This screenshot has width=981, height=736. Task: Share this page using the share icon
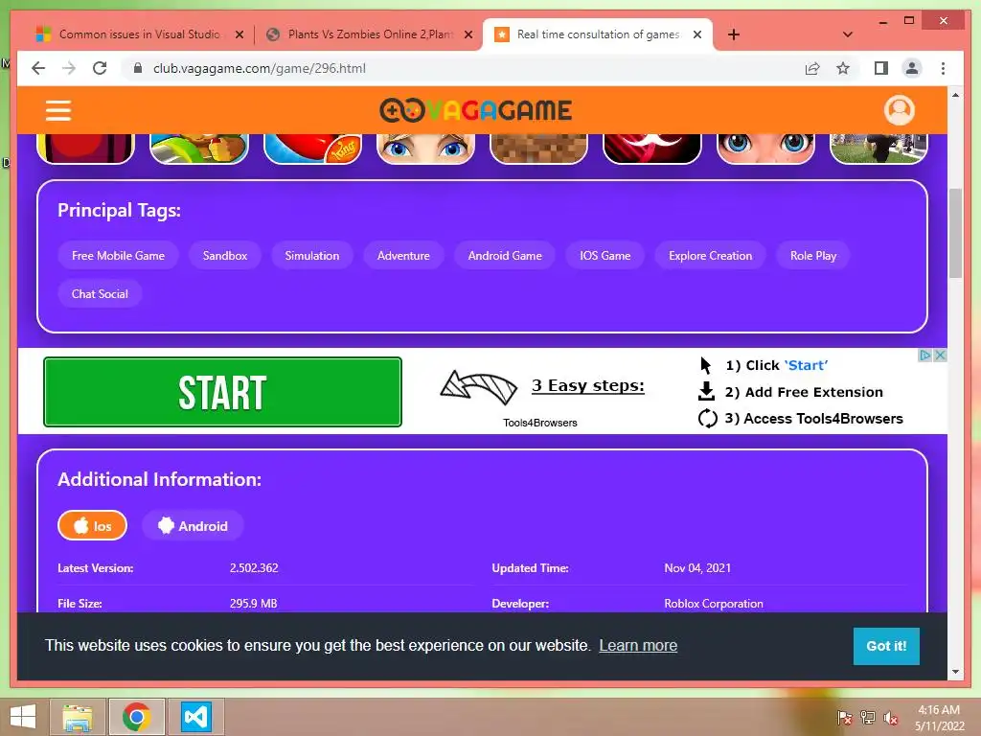point(812,68)
